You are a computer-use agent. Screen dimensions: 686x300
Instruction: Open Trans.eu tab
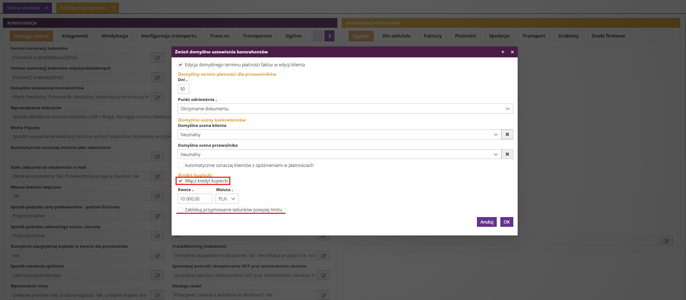(x=220, y=36)
